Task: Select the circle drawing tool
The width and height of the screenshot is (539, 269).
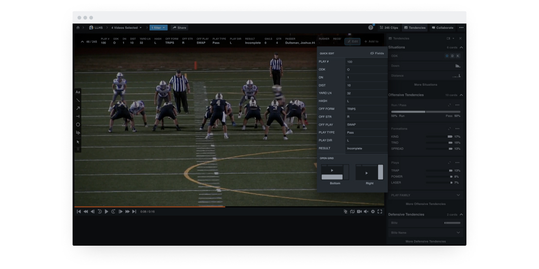Action: tap(78, 124)
